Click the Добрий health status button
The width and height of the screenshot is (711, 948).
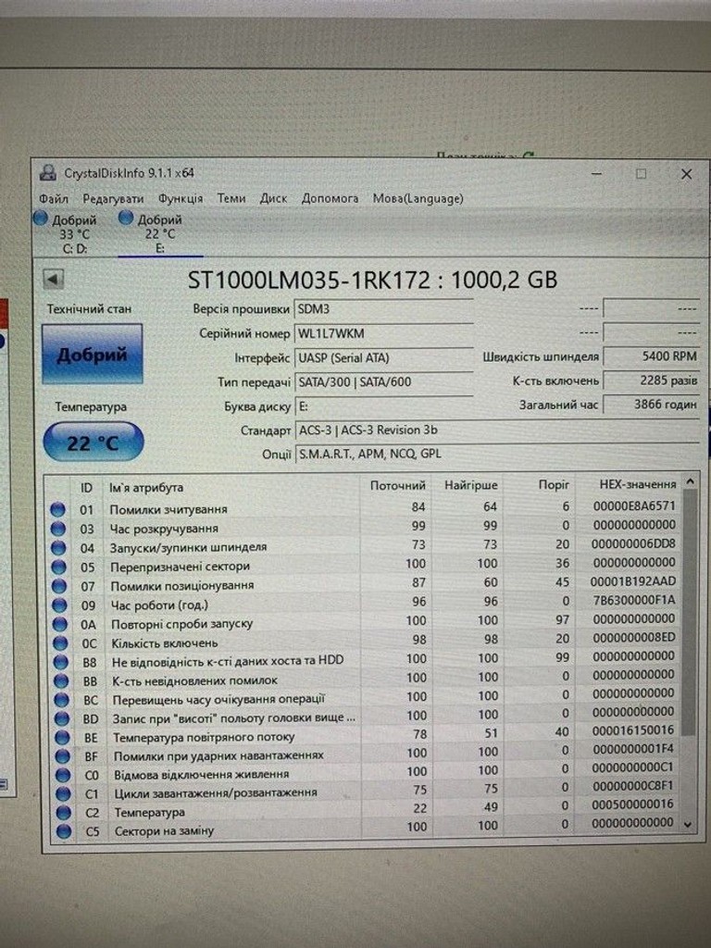pyautogui.click(x=92, y=354)
